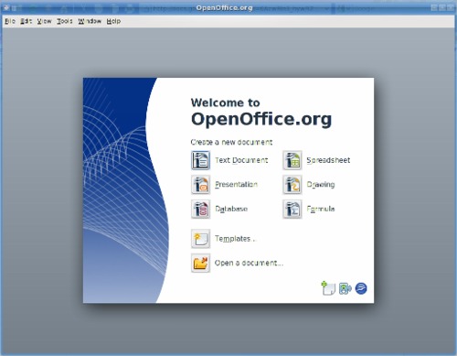The image size is (457, 356).
Task: Click the Presentation icon
Action: coord(200,185)
